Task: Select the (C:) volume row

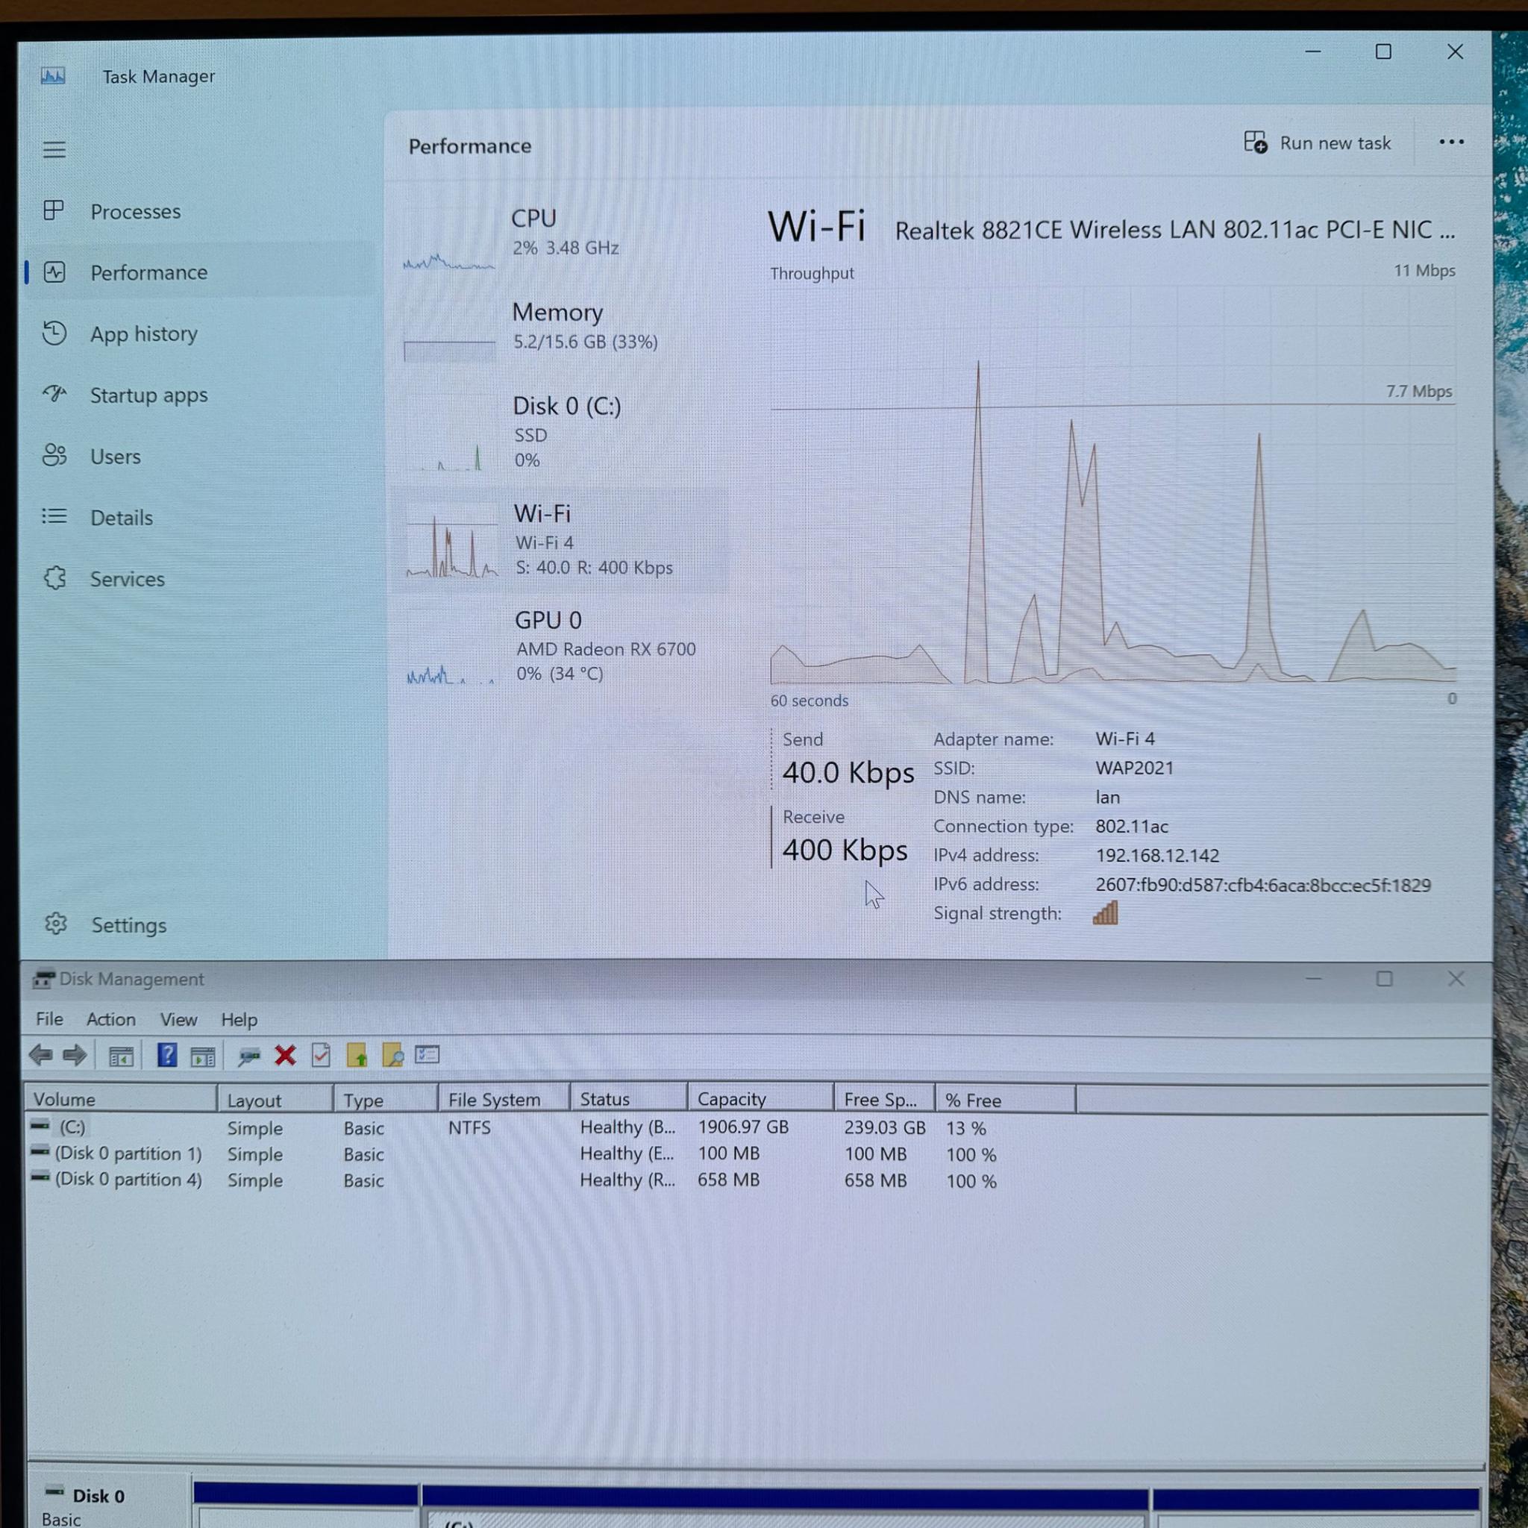Action: [x=514, y=1128]
